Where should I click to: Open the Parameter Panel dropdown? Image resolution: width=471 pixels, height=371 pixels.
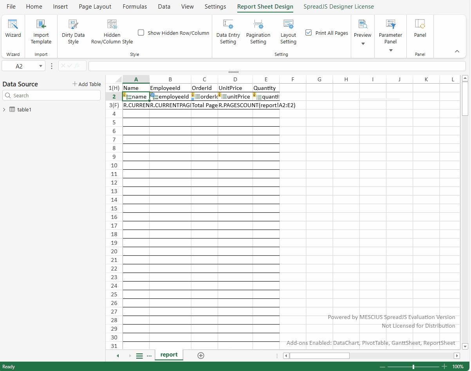(x=390, y=50)
